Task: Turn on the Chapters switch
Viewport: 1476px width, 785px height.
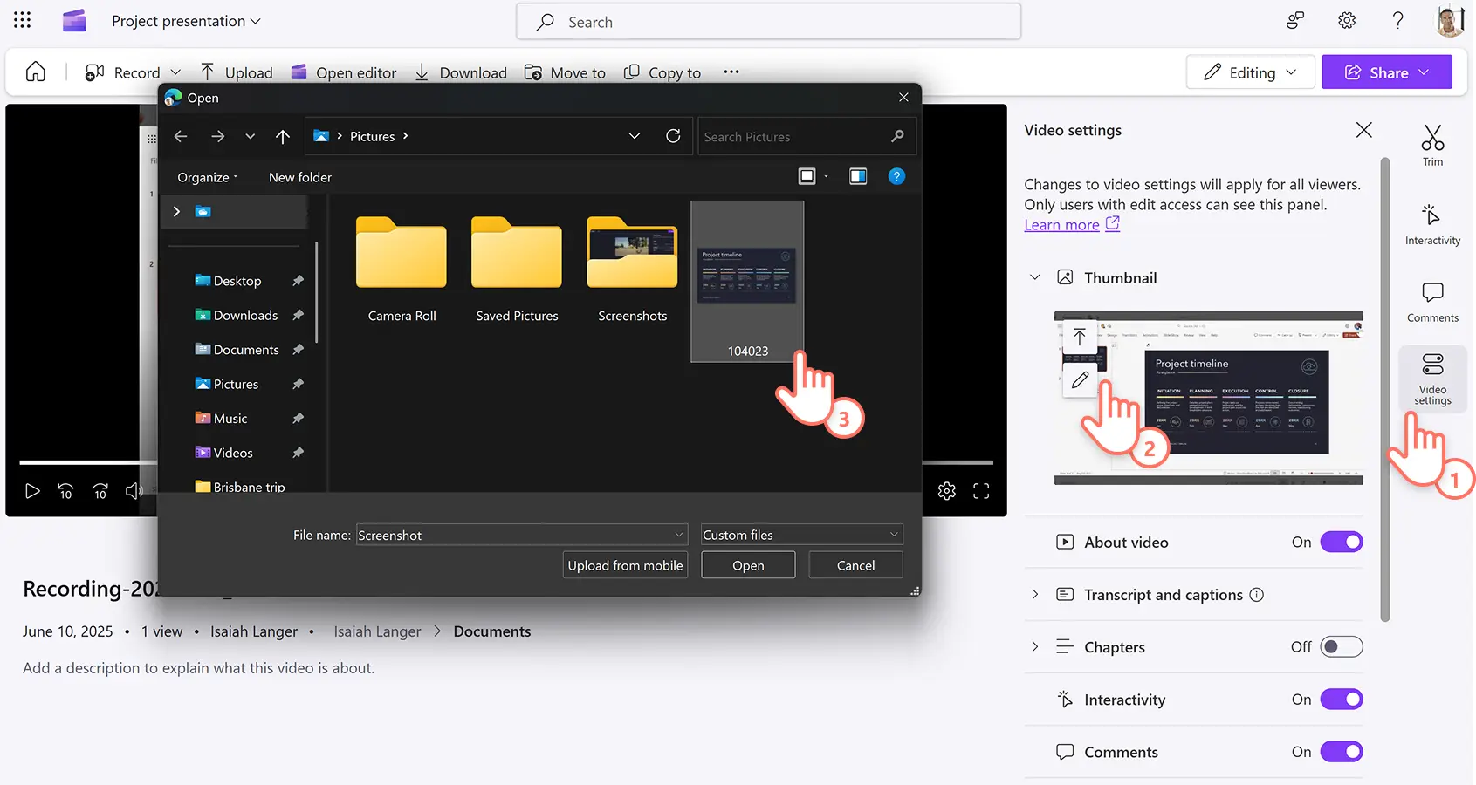Action: coord(1342,646)
